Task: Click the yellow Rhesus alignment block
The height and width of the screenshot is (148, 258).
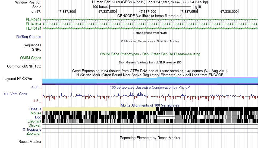Action: [99, 109]
